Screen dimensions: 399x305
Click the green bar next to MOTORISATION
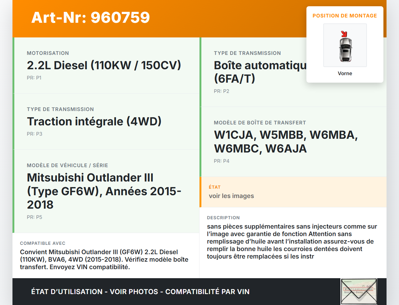[13, 65]
